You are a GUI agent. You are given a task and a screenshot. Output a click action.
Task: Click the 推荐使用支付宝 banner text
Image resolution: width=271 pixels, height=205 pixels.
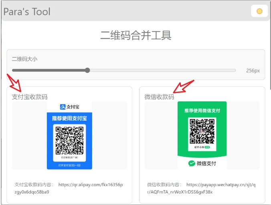click(69, 118)
